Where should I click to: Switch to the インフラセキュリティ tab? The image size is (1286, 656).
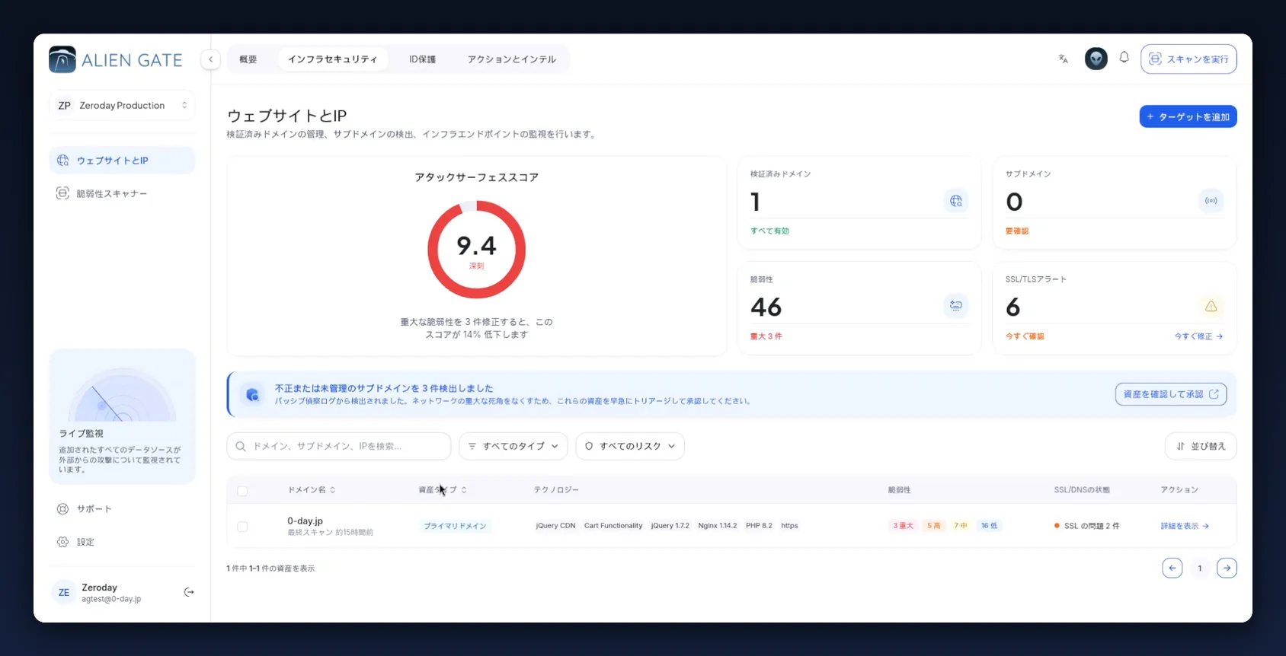tap(332, 59)
